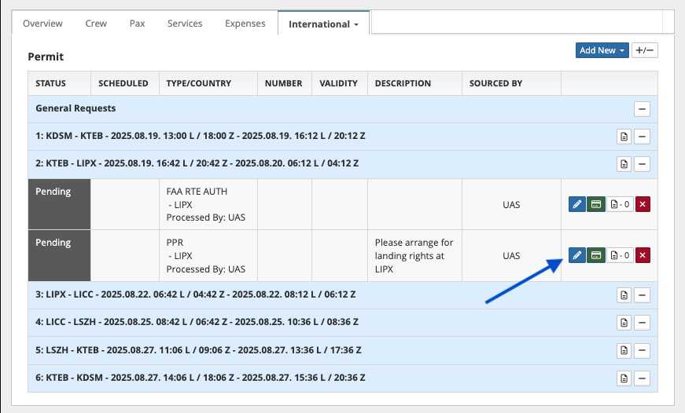Click the NUMBER column header
The height and width of the screenshot is (413, 685).
pos(284,83)
